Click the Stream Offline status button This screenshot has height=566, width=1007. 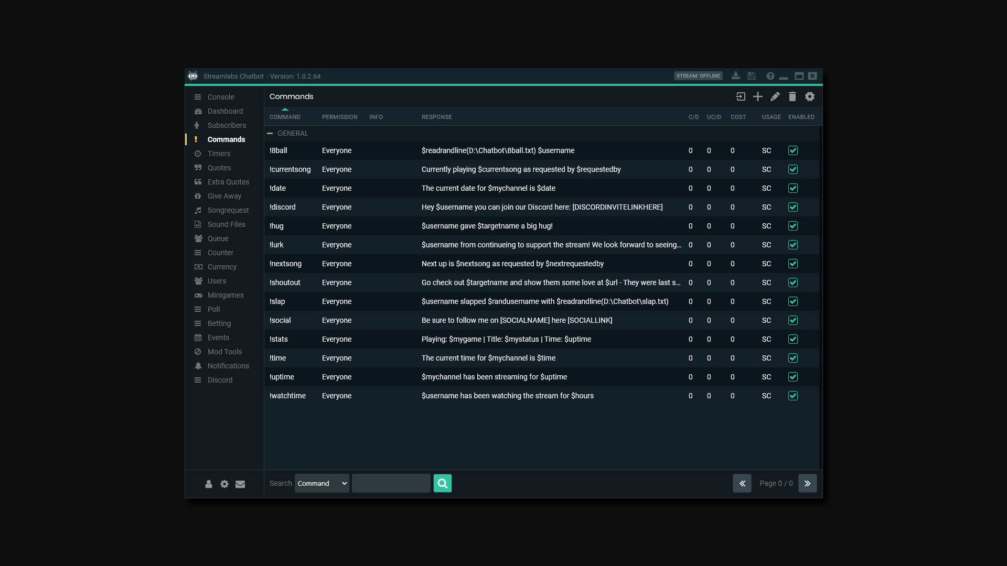coord(698,76)
